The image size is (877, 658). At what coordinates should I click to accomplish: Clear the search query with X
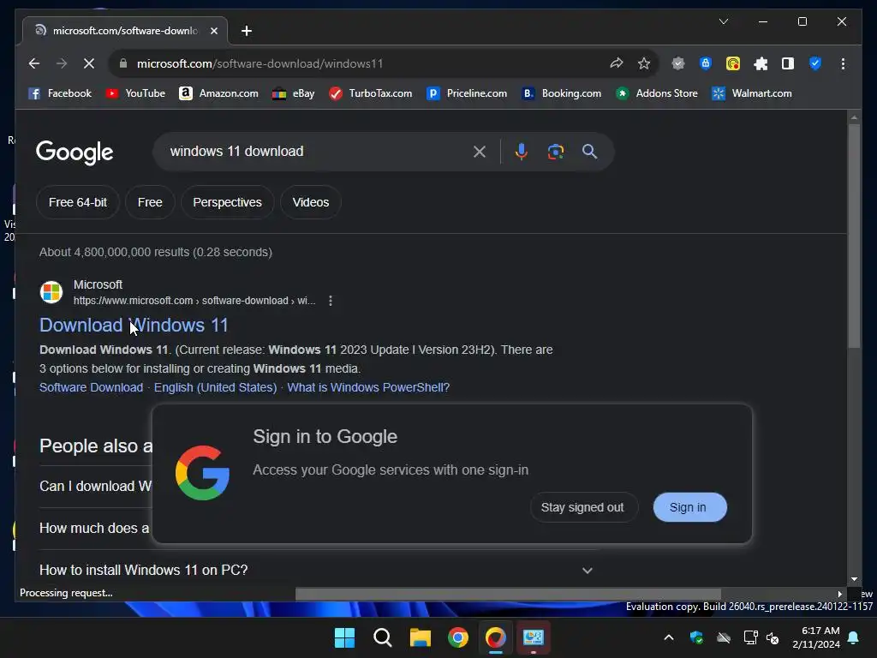[x=480, y=152]
